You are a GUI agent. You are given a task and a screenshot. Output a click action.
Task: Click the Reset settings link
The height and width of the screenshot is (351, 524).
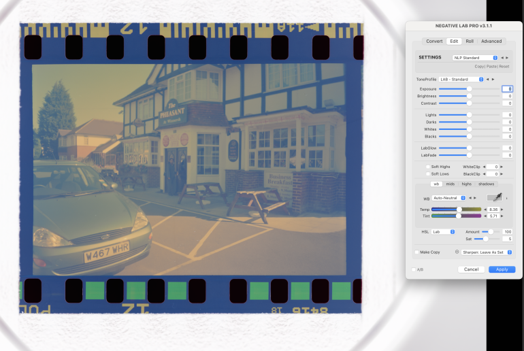pyautogui.click(x=504, y=67)
